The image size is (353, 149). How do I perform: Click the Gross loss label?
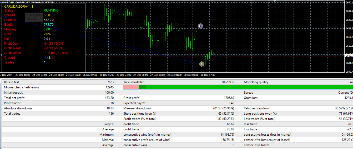click(x=251, y=98)
